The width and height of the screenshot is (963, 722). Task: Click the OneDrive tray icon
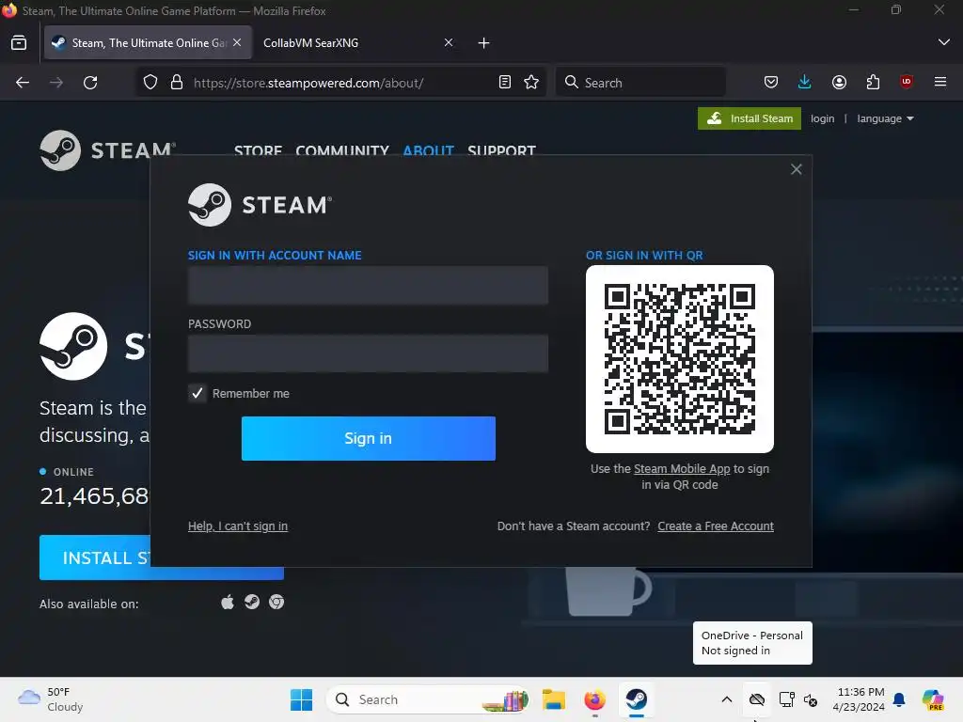click(757, 699)
